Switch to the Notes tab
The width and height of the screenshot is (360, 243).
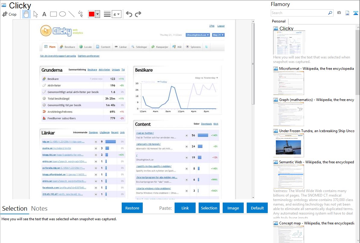[x=39, y=209]
